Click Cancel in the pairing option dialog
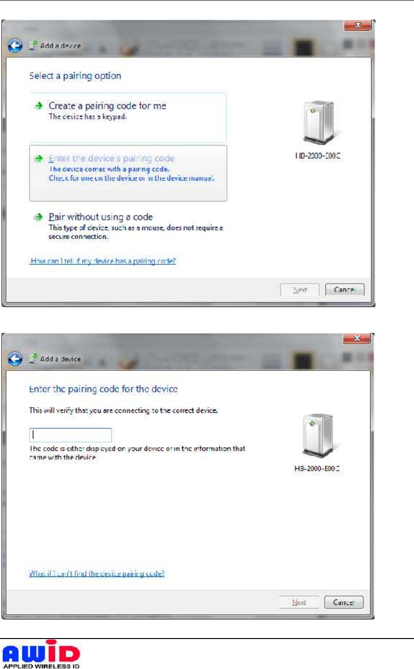Image resolution: width=414 pixels, height=669 pixels. coord(345,290)
